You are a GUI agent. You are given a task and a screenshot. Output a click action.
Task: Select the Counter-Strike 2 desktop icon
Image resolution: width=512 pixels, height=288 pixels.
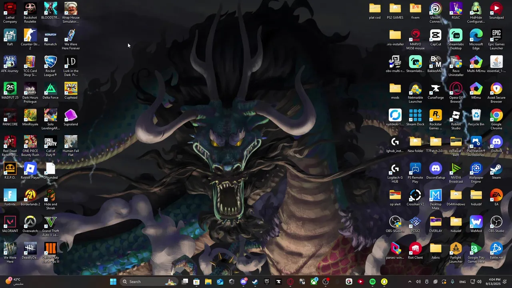click(30, 39)
